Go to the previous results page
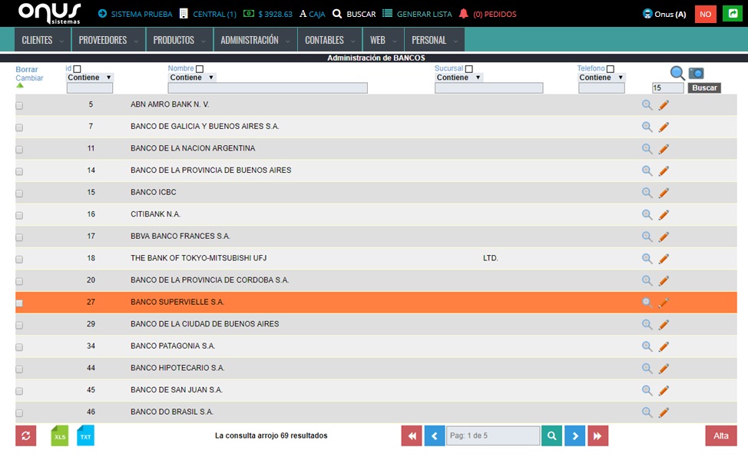 point(435,435)
